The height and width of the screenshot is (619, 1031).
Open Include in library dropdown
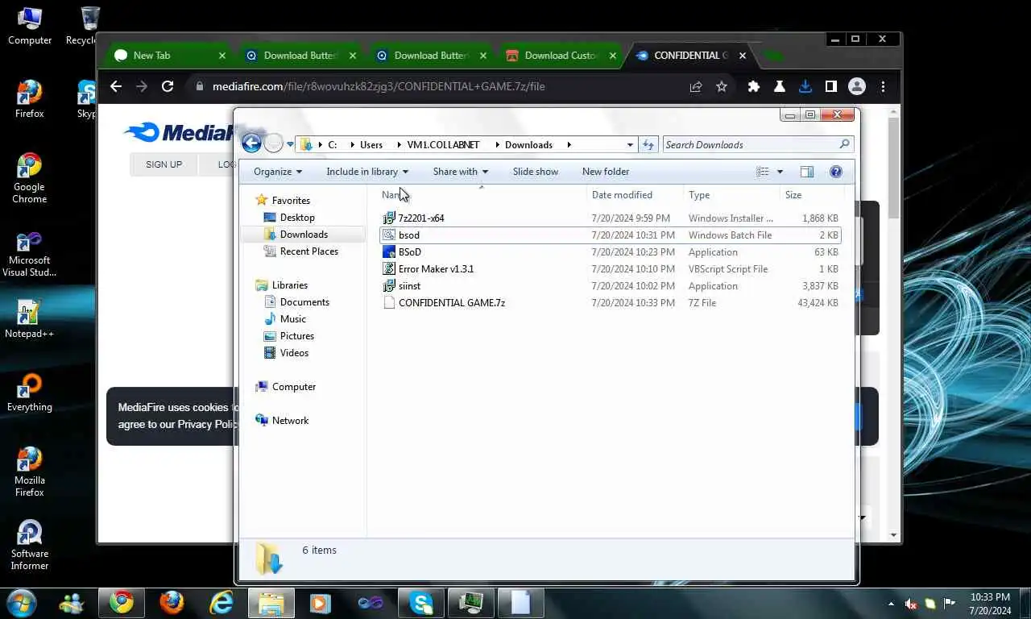pyautogui.click(x=367, y=172)
